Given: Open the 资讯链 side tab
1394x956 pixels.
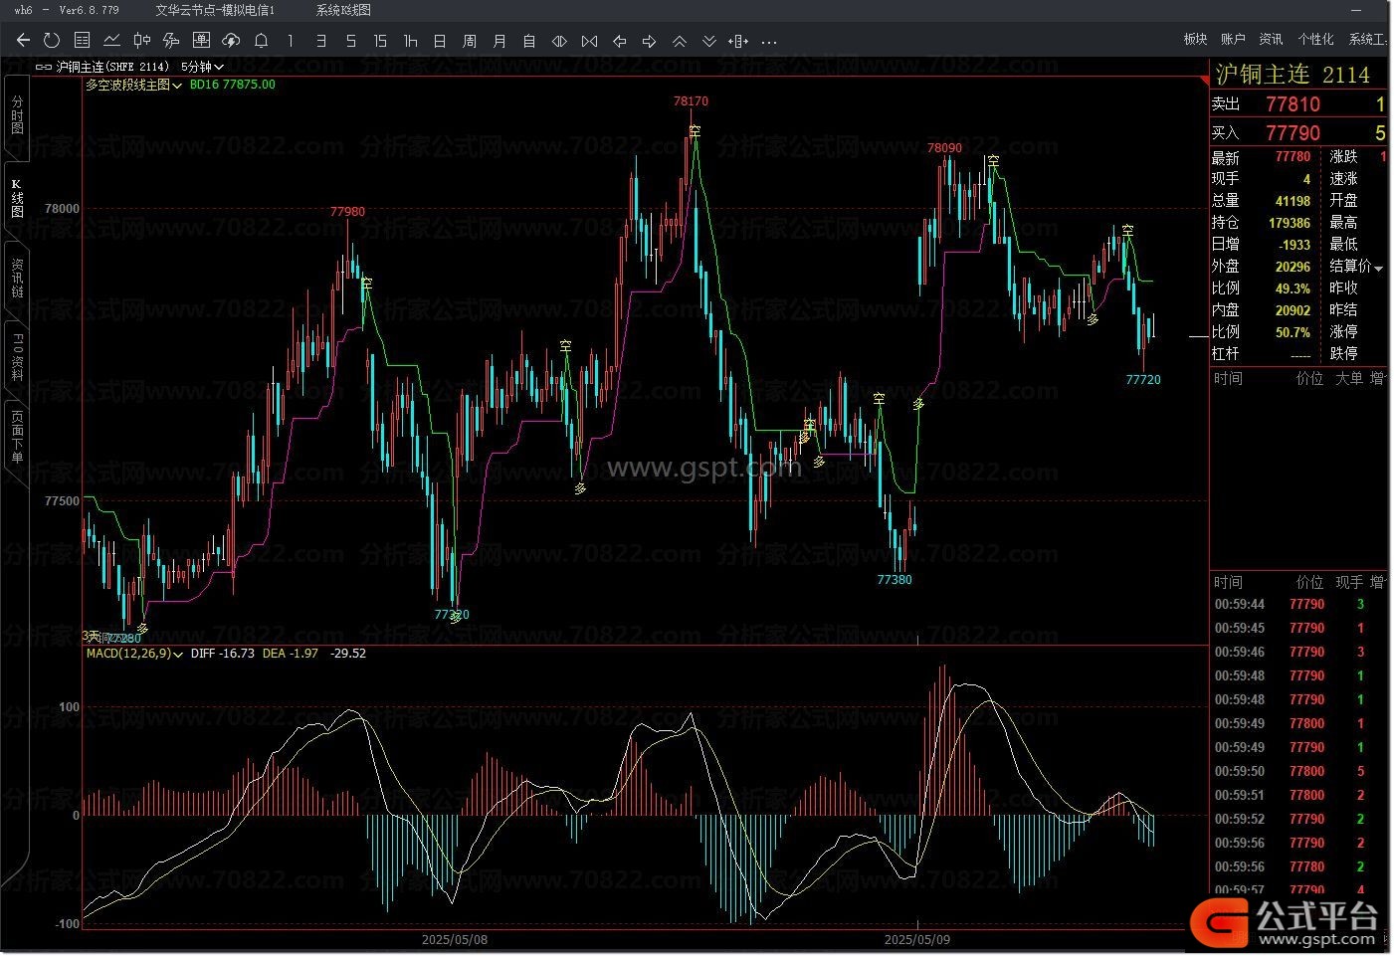Looking at the screenshot, I should 17,278.
